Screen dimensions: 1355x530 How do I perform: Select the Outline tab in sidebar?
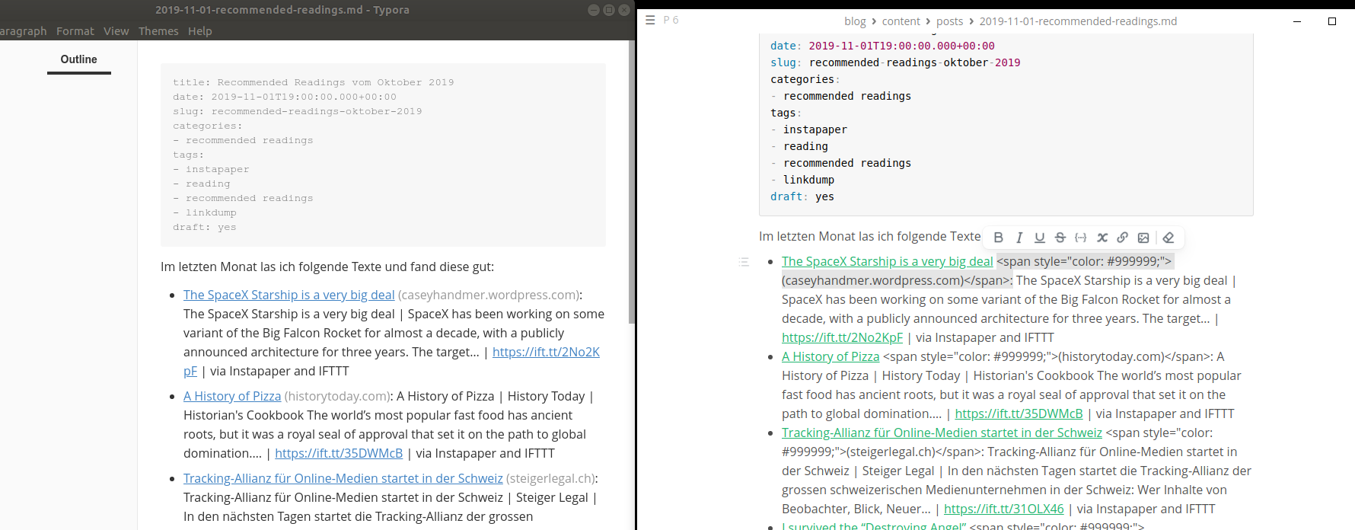coord(79,59)
